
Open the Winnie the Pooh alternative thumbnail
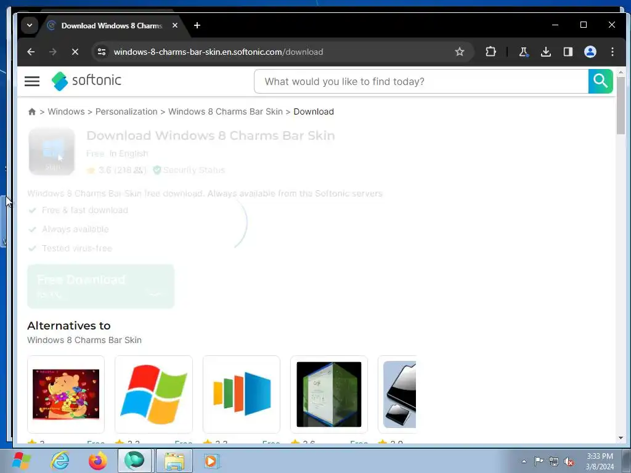click(x=66, y=394)
